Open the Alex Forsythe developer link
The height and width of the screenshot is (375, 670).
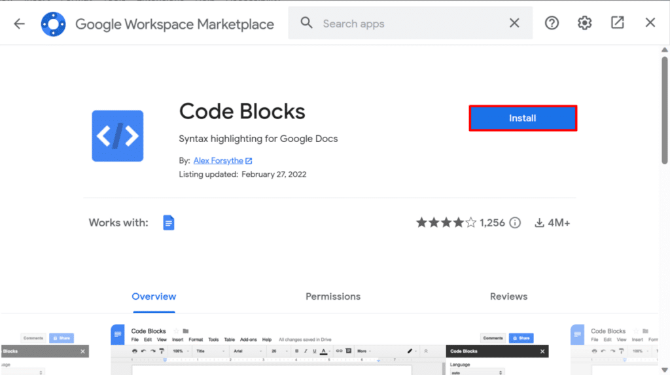(219, 161)
